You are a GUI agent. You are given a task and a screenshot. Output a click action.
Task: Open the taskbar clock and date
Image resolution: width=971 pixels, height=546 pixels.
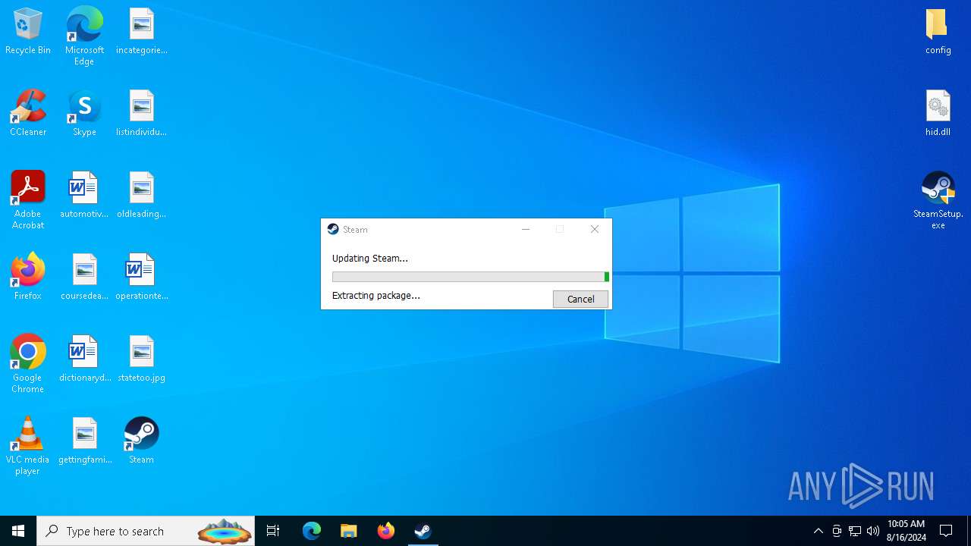907,531
